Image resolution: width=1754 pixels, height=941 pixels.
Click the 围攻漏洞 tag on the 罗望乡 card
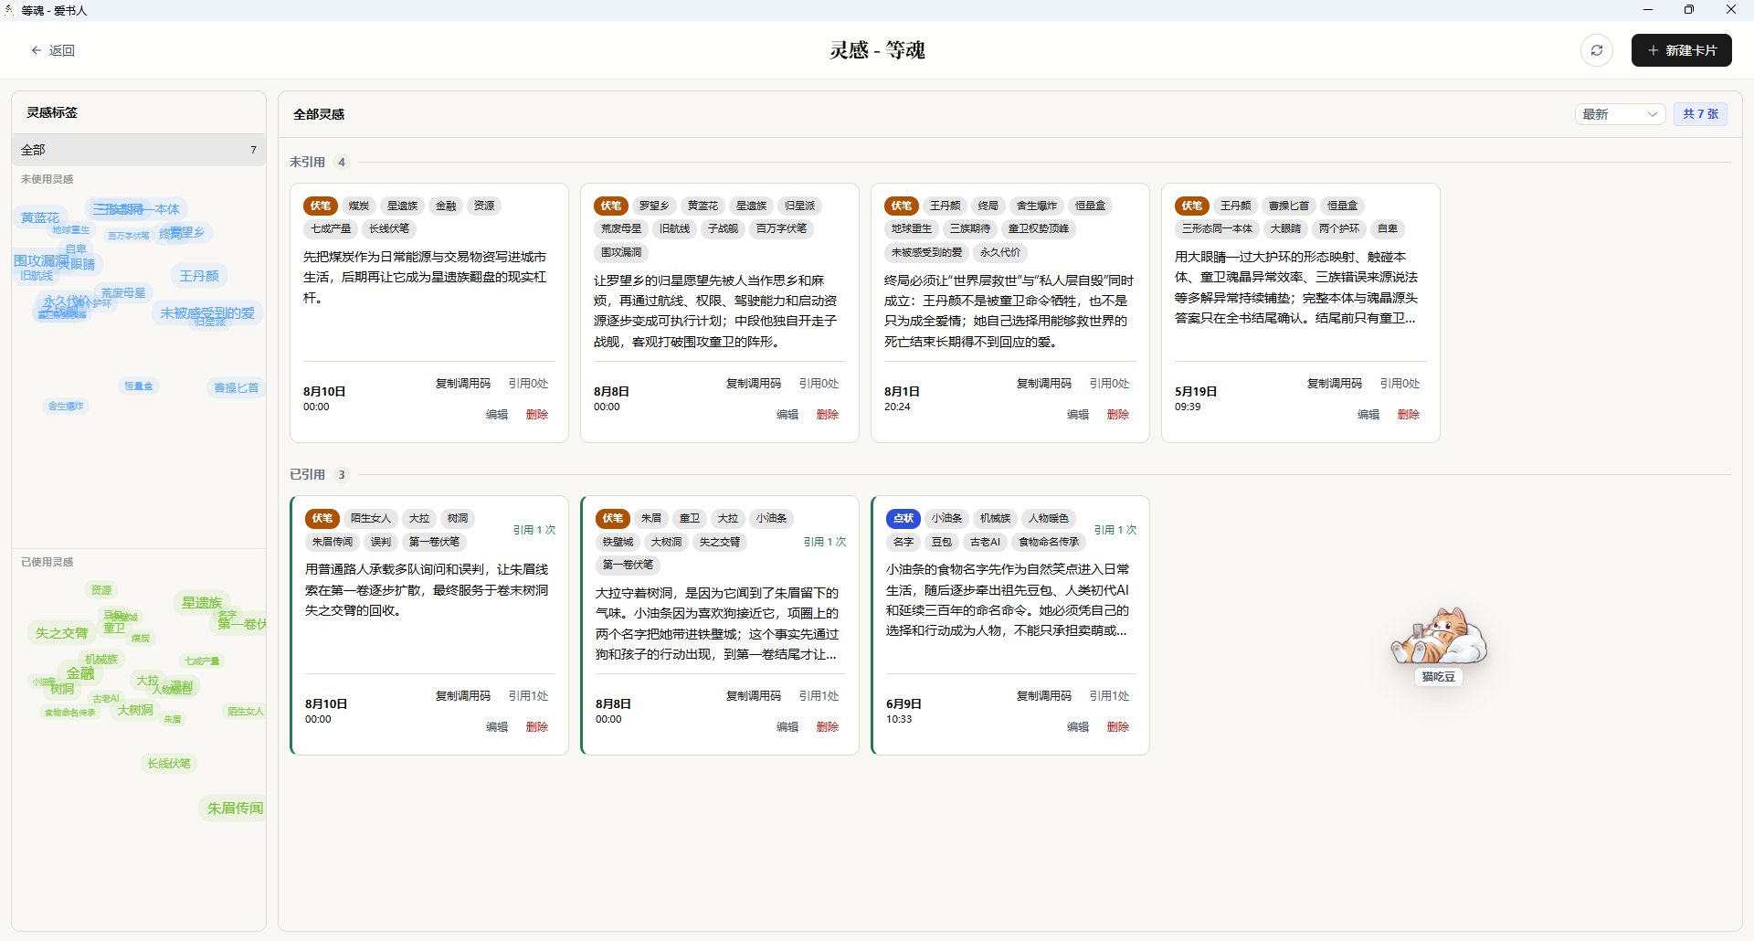[621, 252]
